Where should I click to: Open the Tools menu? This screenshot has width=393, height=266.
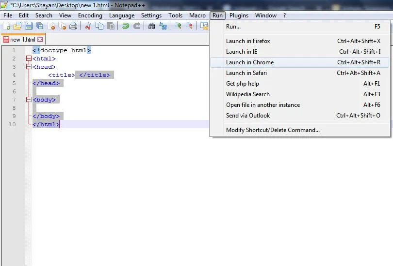tap(175, 15)
